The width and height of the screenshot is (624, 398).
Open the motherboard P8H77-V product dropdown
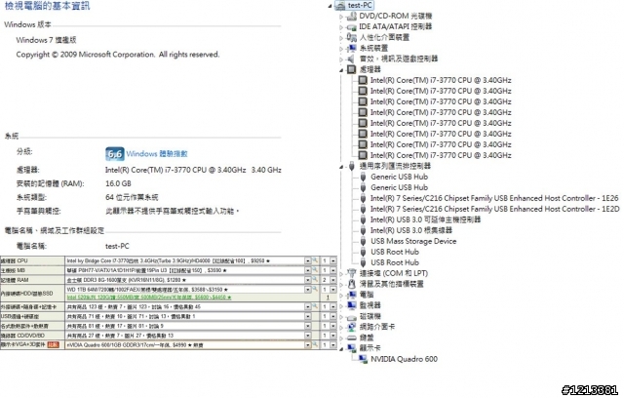tap(308, 270)
